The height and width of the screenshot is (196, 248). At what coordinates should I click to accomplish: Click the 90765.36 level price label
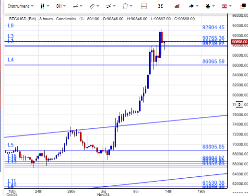click(x=213, y=38)
